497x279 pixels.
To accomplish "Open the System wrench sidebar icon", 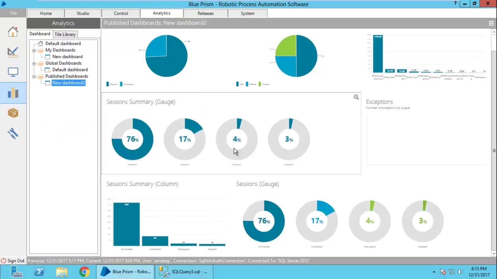I will [x=13, y=134].
